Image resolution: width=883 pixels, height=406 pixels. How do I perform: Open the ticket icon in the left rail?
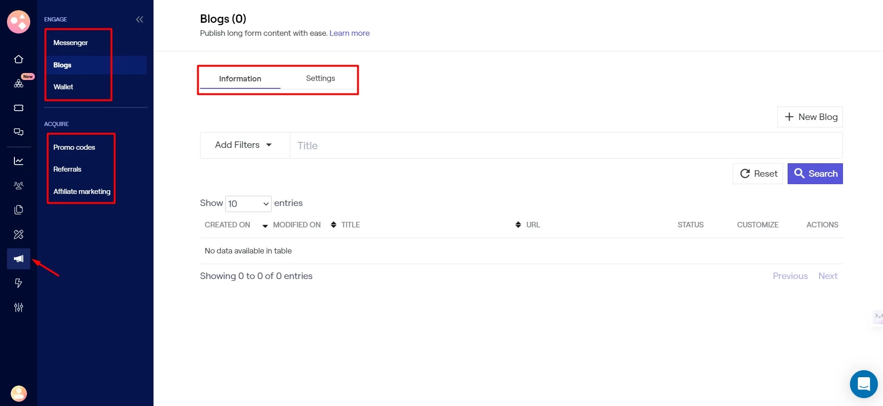tap(19, 108)
